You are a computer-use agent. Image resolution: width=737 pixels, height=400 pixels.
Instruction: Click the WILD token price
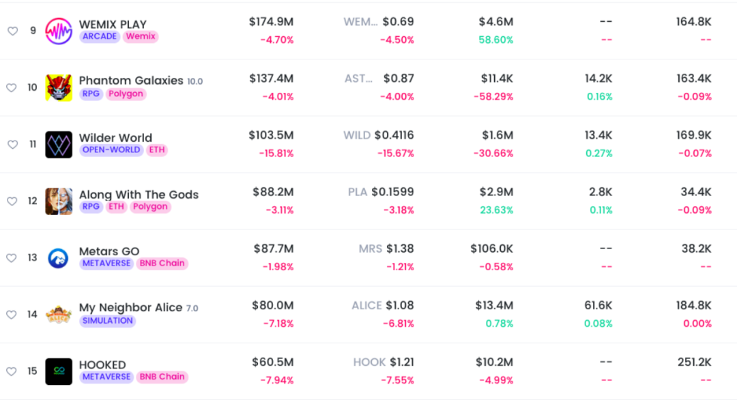point(394,135)
